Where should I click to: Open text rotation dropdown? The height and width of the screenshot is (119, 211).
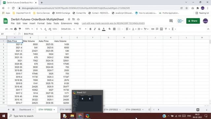click(146, 29)
